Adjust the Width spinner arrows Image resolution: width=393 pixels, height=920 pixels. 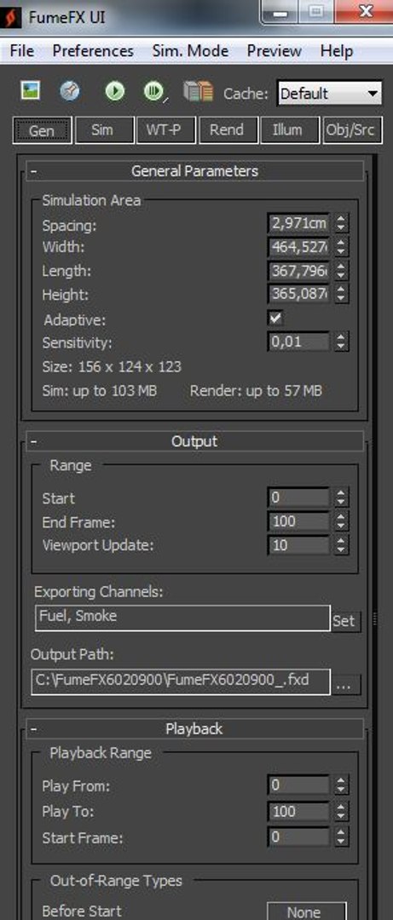point(341,247)
